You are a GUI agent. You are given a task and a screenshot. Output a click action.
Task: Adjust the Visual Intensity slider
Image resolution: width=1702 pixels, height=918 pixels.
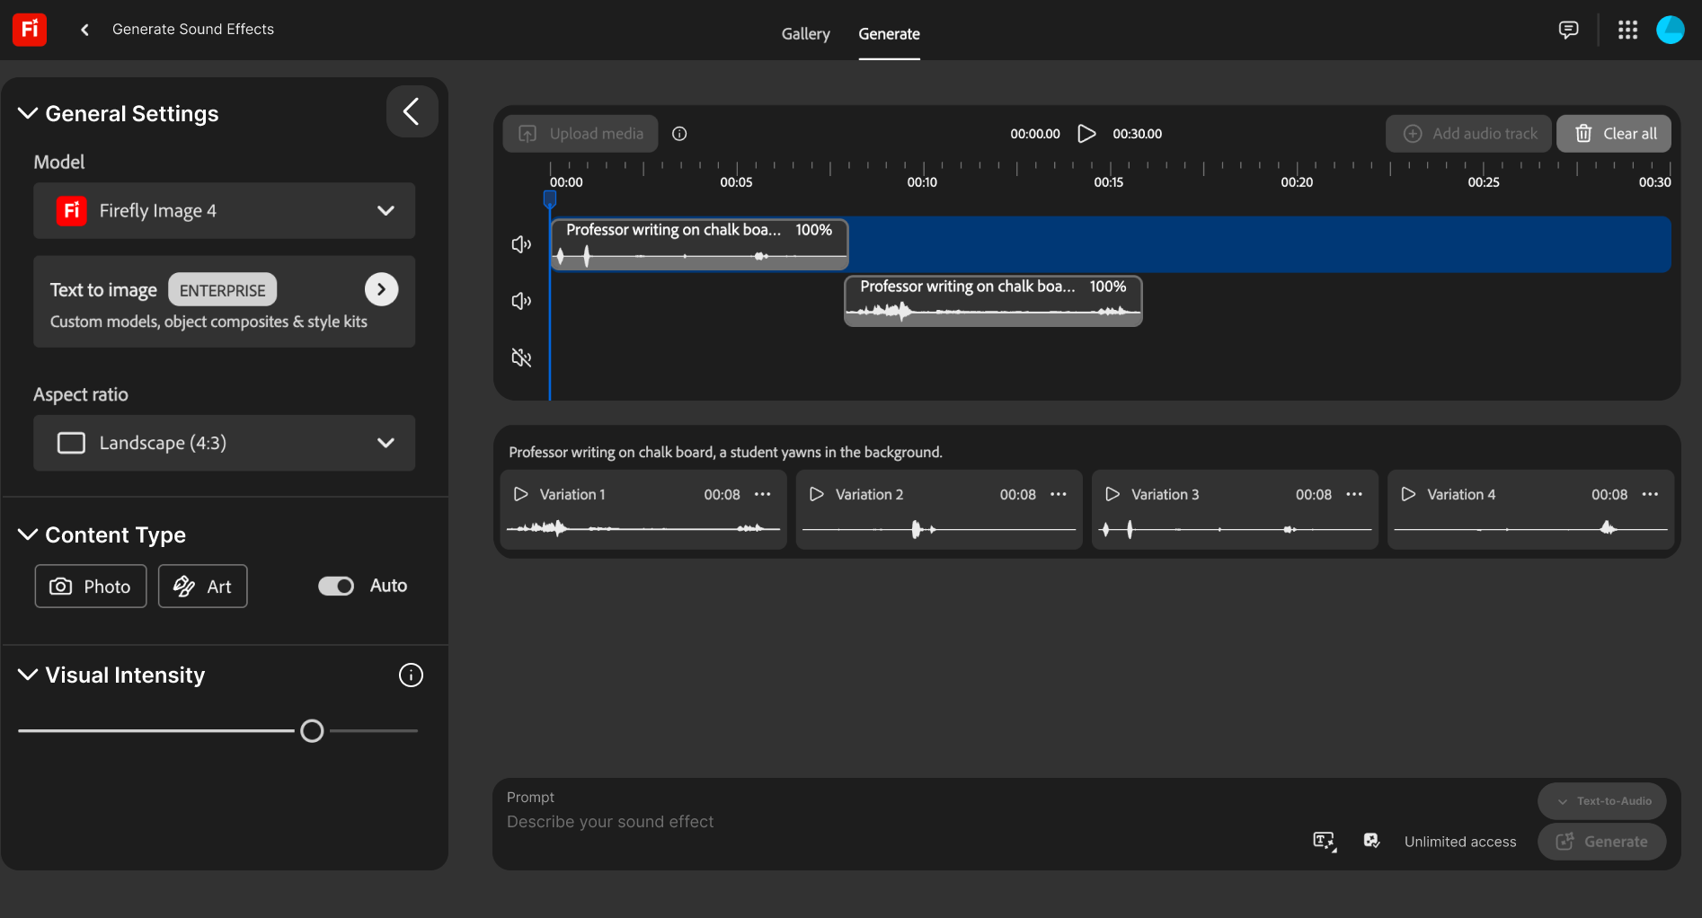pyautogui.click(x=312, y=730)
